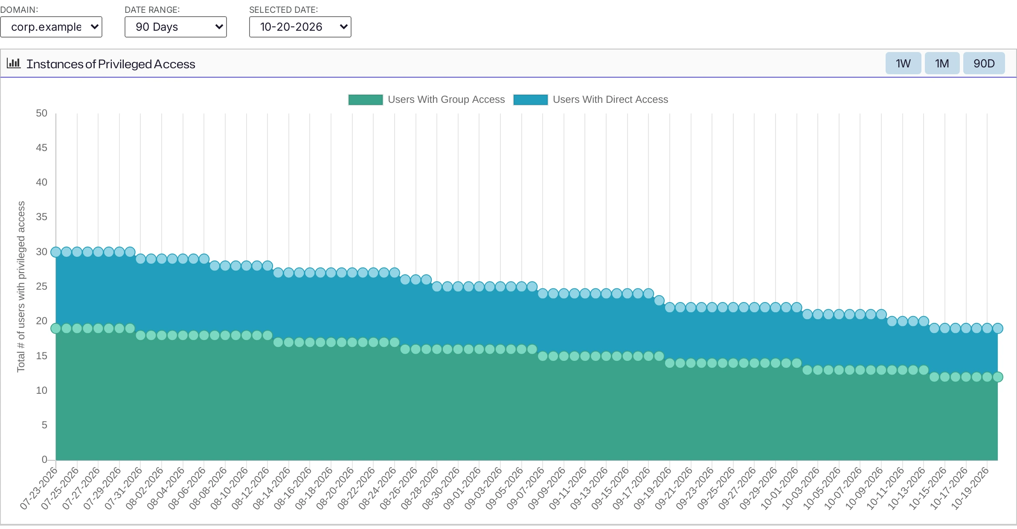Click the 09-01-2026 x-axis date label
Screen dimensions: 1017x529
click(462, 488)
